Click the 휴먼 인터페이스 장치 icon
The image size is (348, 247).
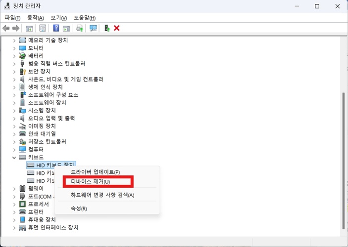[22, 228]
